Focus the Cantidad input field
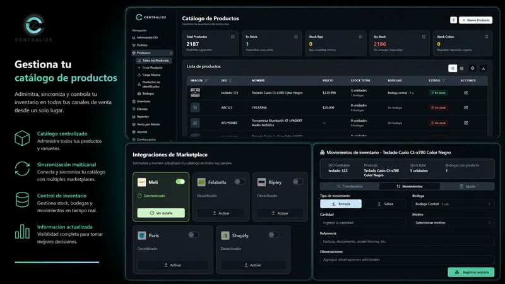The width and height of the screenshot is (505, 284). click(363, 223)
